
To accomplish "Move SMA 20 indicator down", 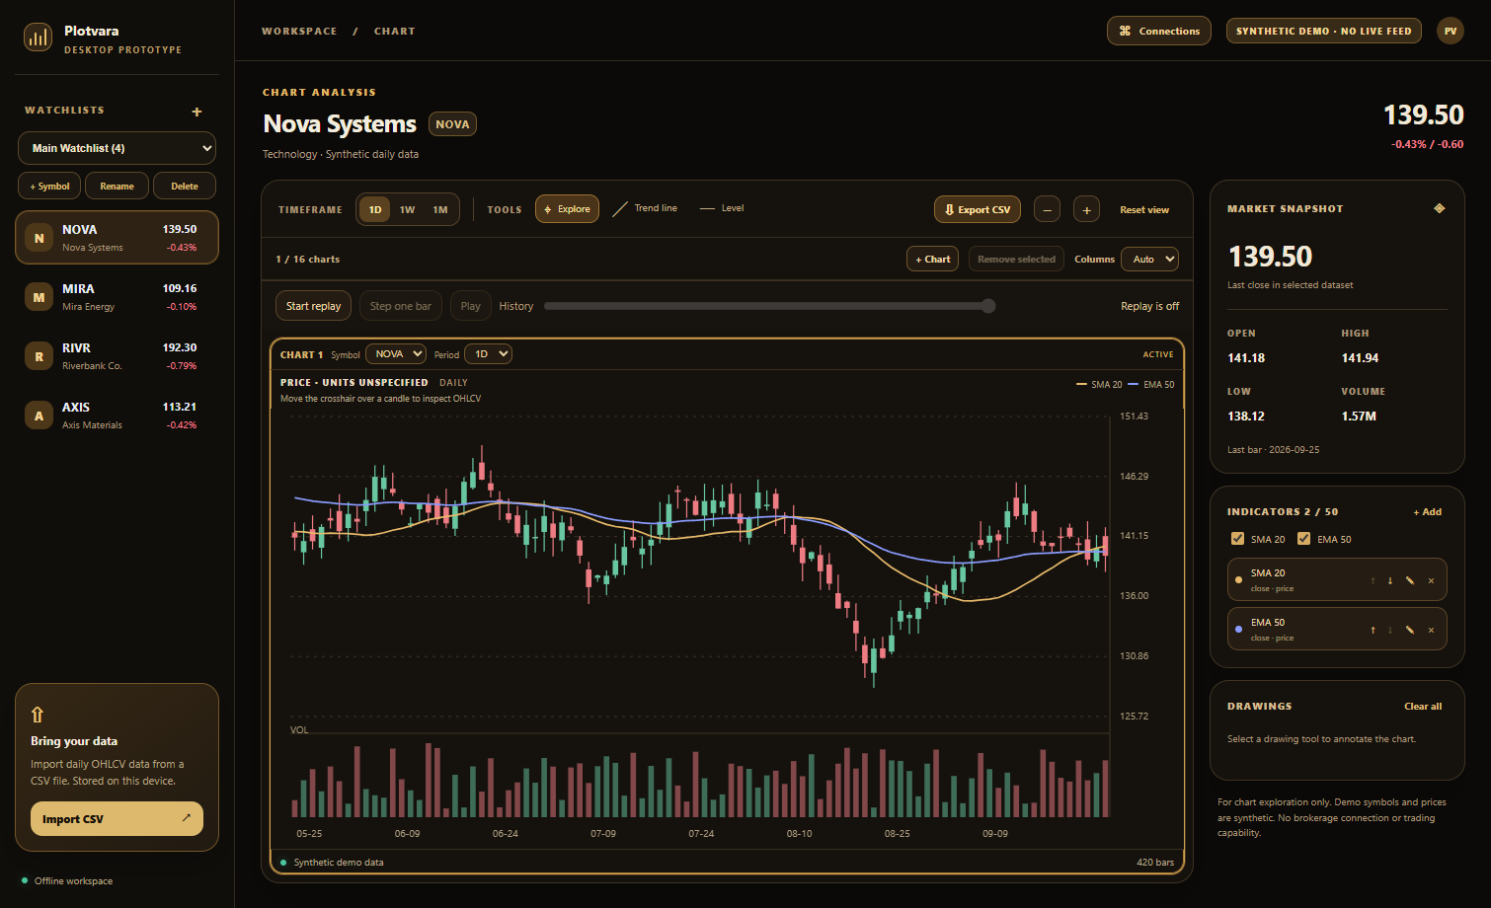I will pos(1390,580).
